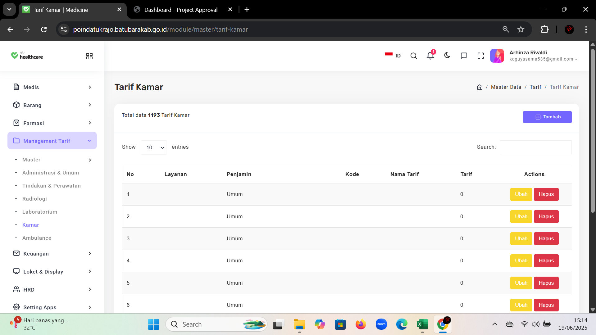This screenshot has height=335, width=596.
Task: Click Hapus for row 6
Action: click(546, 305)
